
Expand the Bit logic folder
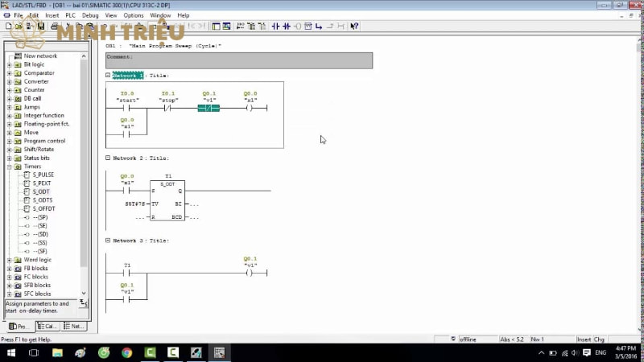(x=10, y=64)
